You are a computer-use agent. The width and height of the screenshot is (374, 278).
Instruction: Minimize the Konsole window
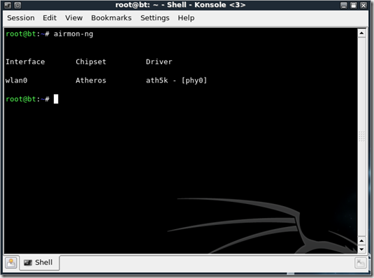pyautogui.click(x=344, y=6)
